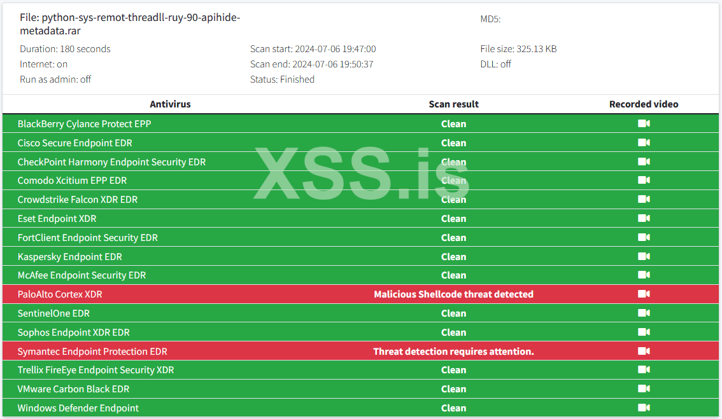Click the Duration: 180 seconds text
Screen dimensions: 722x419
(x=65, y=49)
